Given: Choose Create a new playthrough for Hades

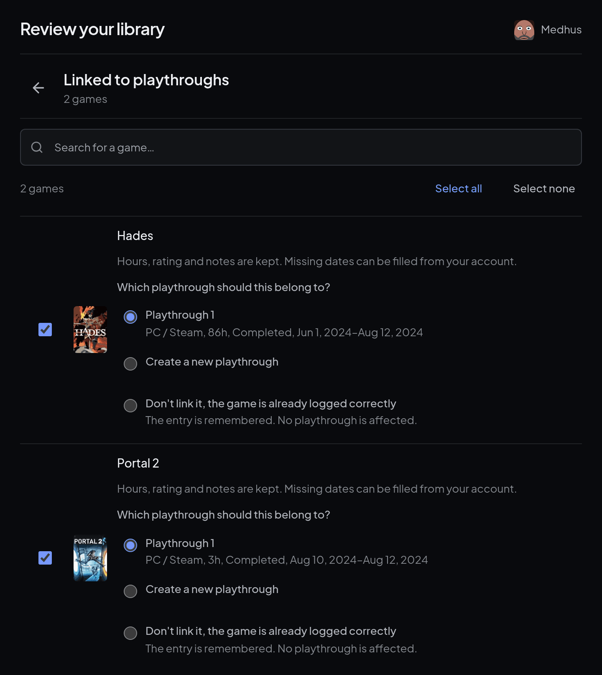Looking at the screenshot, I should pyautogui.click(x=130, y=364).
